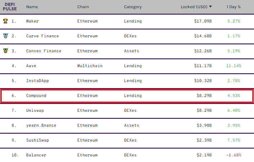
Task: Open the Convex Finance project link
Action: click(x=44, y=51)
